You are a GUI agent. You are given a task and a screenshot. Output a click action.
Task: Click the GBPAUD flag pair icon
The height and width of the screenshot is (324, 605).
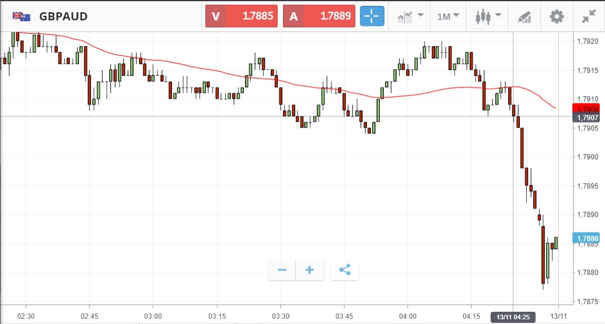click(22, 16)
